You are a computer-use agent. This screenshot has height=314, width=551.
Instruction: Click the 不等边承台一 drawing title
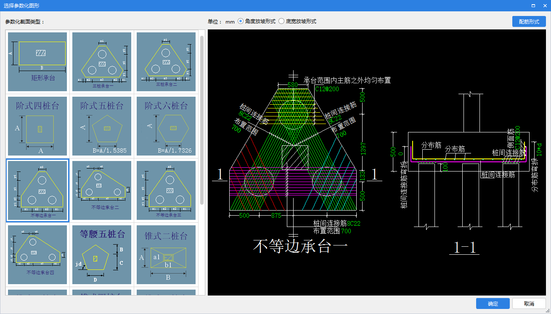(x=300, y=246)
